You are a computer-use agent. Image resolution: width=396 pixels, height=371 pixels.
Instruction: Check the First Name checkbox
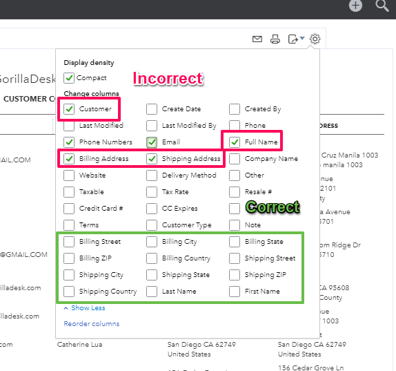coord(235,292)
